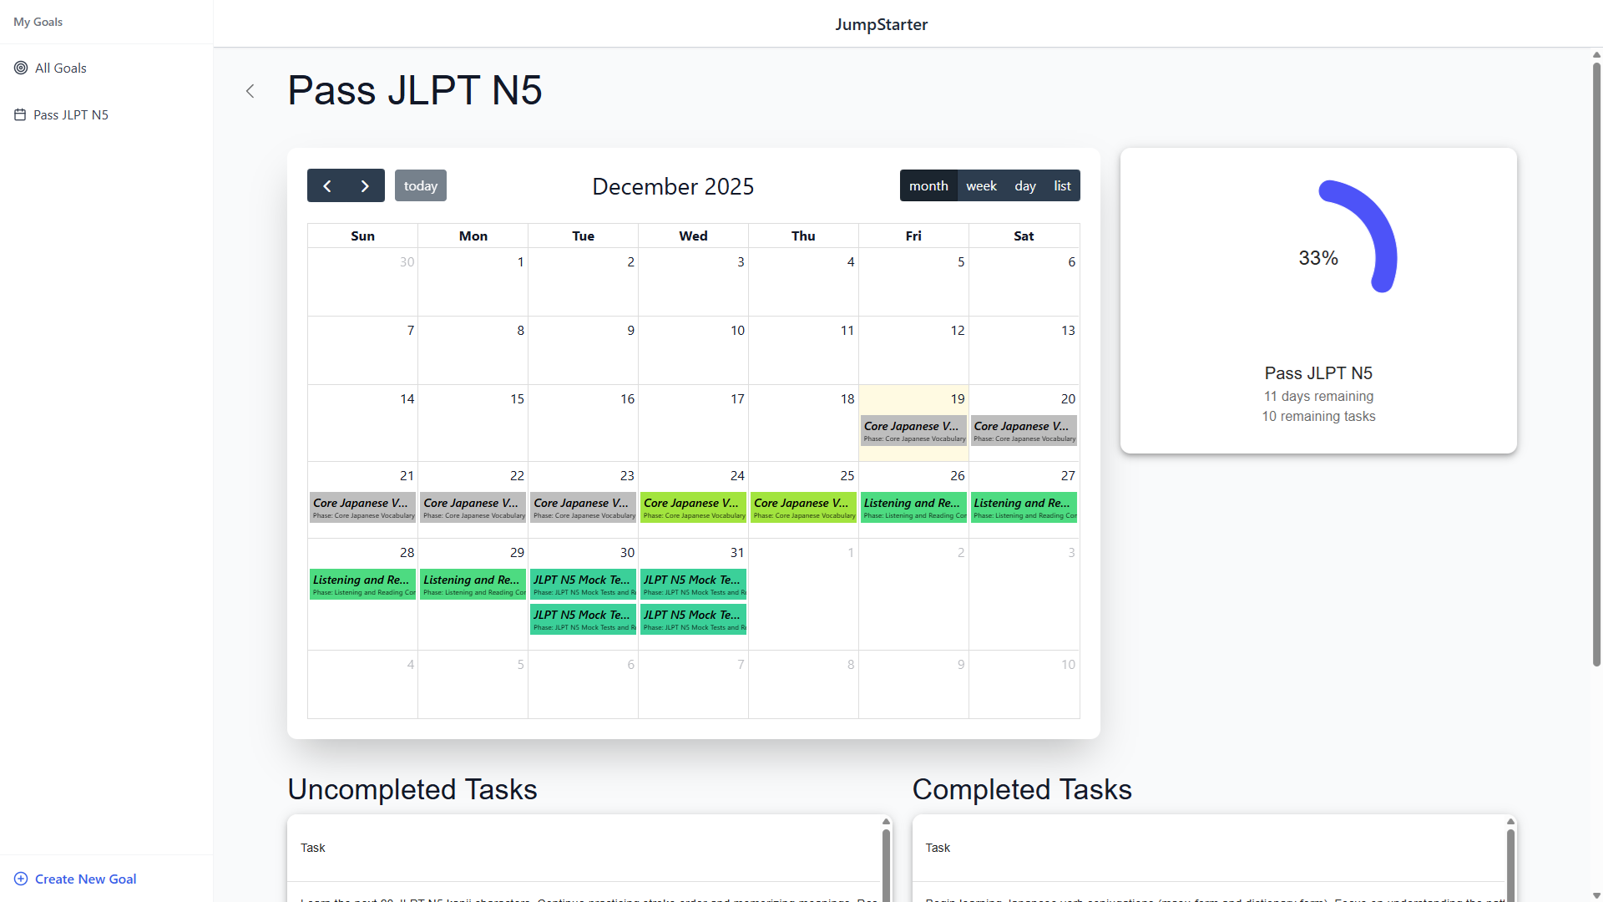Click the target icon next to All Goals
Screen dimensions: 1603x902
21,68
